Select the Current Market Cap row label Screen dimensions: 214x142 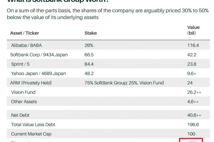(31, 134)
